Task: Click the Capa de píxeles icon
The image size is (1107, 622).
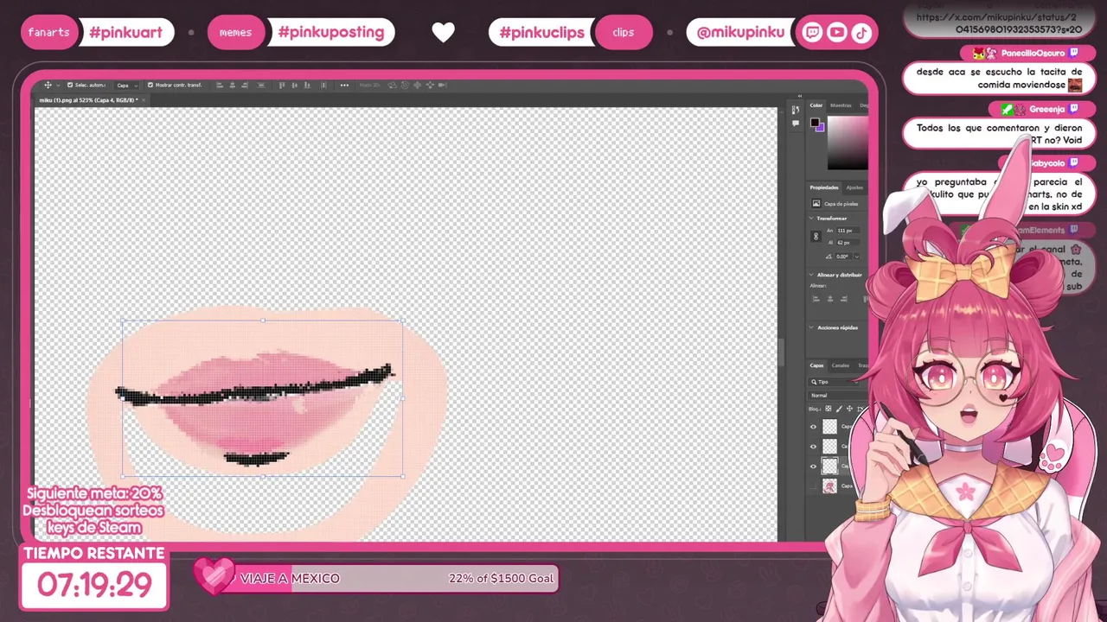Action: coord(816,203)
